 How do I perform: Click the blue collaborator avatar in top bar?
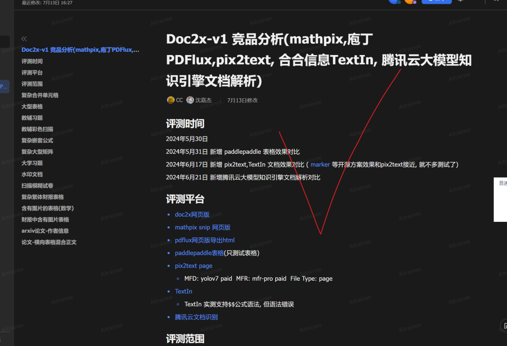tap(395, 2)
